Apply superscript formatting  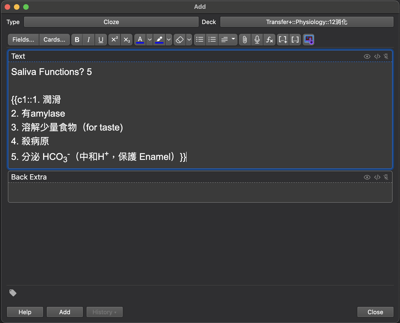tap(114, 40)
